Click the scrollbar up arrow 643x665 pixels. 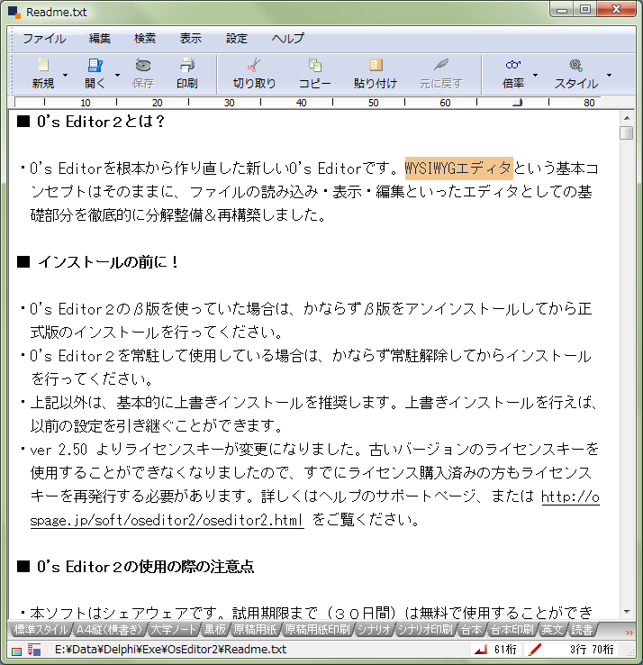point(627,118)
